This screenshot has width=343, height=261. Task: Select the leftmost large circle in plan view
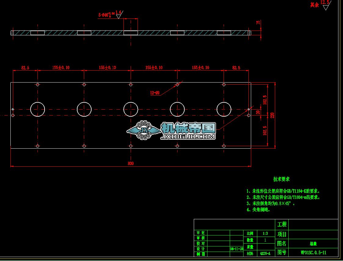pos(37,110)
